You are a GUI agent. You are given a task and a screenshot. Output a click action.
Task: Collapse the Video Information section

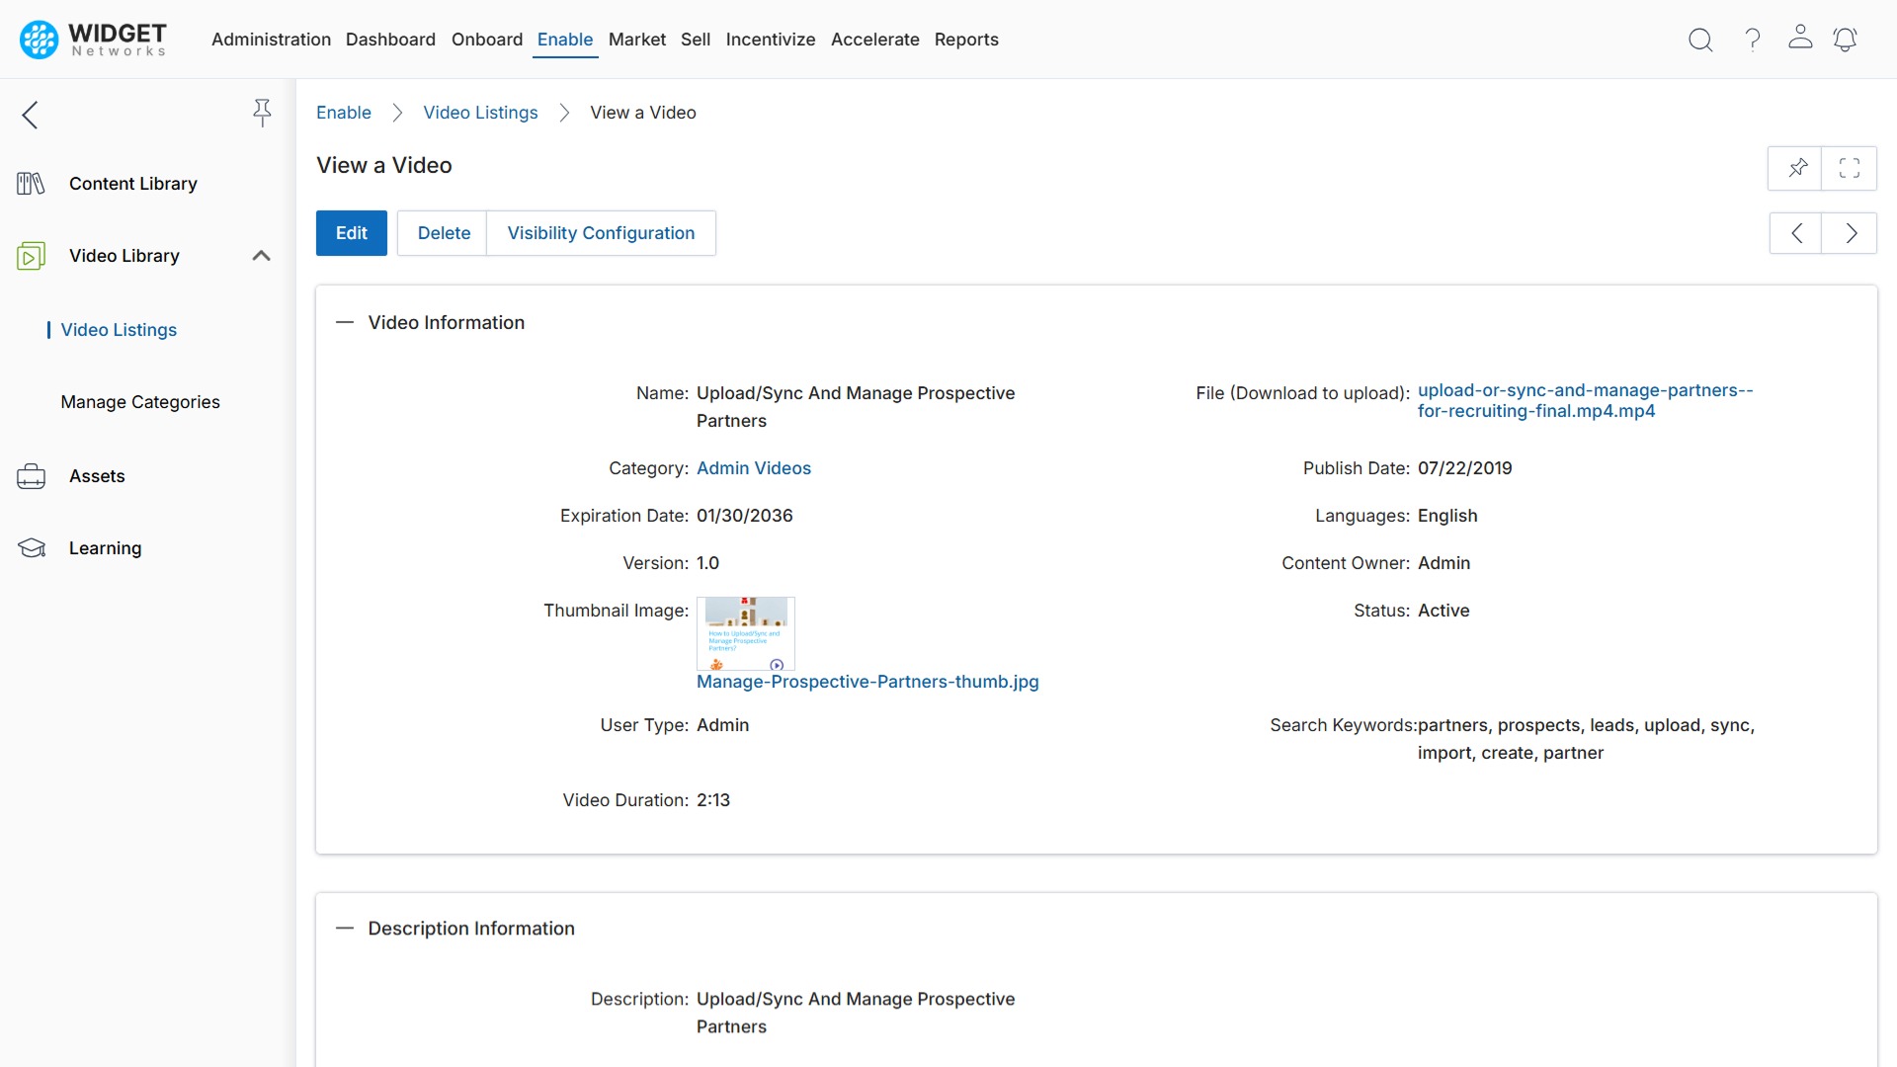[x=344, y=322]
